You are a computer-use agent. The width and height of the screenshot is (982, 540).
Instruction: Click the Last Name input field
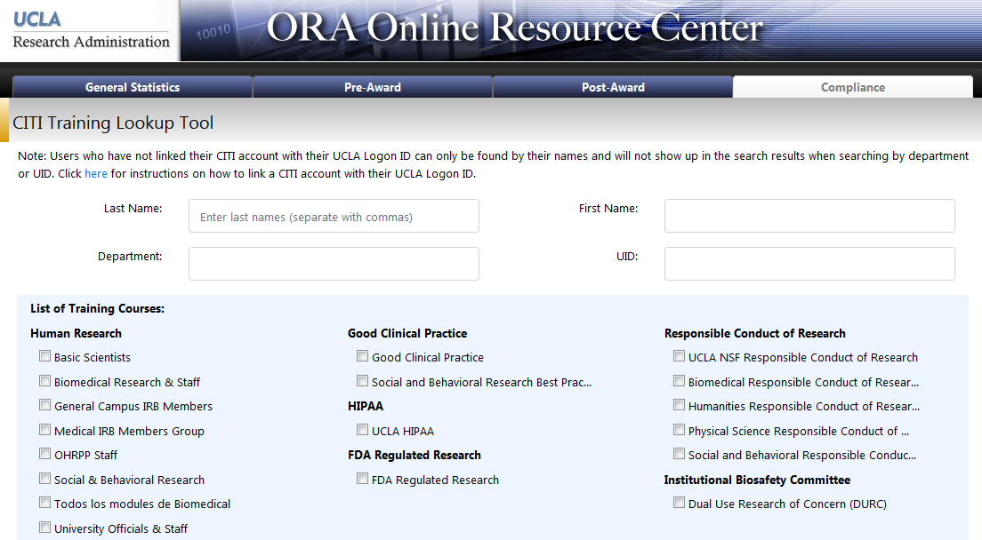pyautogui.click(x=334, y=216)
